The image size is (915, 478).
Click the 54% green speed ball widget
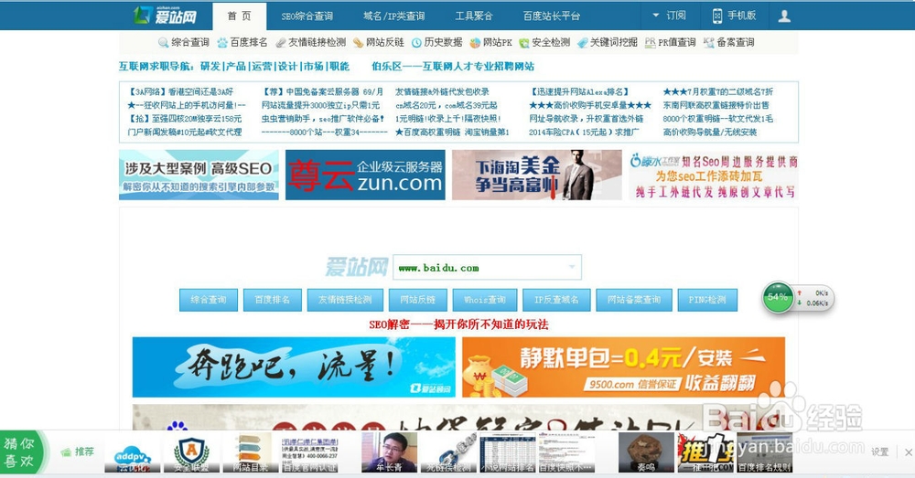click(x=778, y=297)
